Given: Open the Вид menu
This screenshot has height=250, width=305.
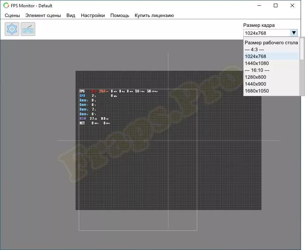Looking at the screenshot, I should [71, 15].
